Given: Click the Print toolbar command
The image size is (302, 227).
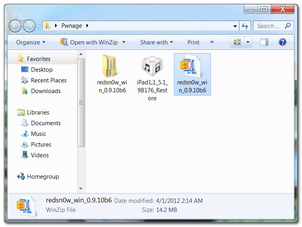Looking at the screenshot, I should [193, 42].
